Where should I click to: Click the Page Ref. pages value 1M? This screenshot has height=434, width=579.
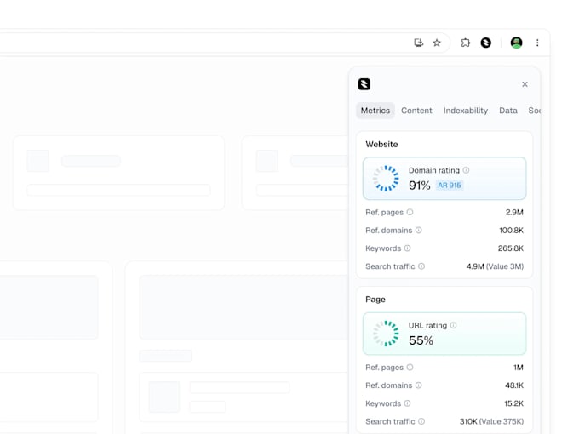point(519,368)
